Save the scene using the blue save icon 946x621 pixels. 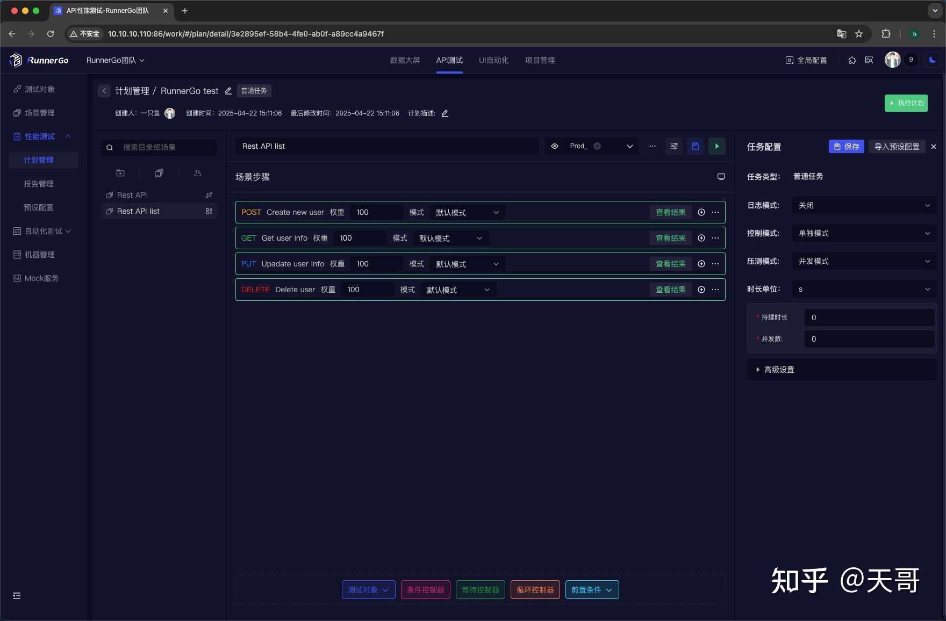click(x=695, y=146)
